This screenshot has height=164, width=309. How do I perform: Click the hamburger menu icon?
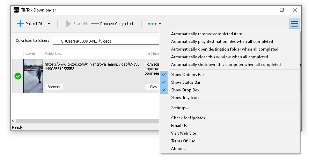pyautogui.click(x=294, y=24)
